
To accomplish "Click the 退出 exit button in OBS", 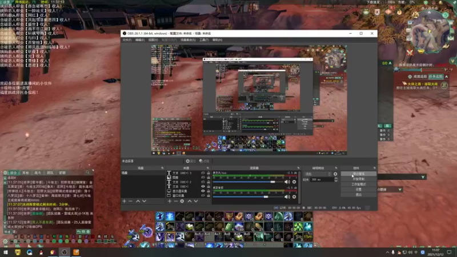I will click(359, 195).
